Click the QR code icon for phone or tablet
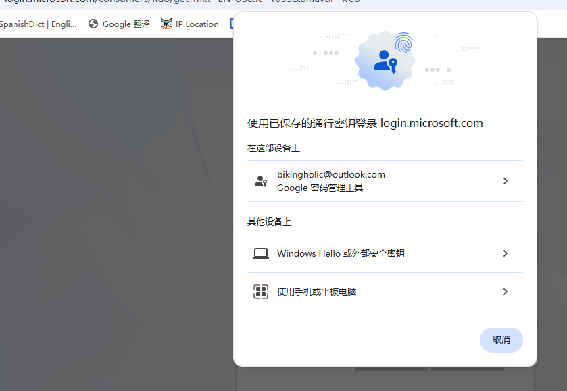 pyautogui.click(x=261, y=292)
